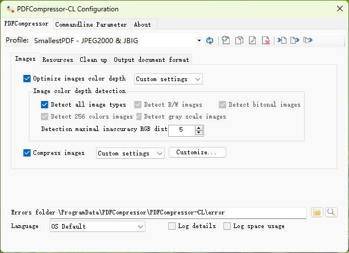Screen dimensions: 349x253
Task: Open color depth Custom settings dropdown
Action: coord(168,79)
